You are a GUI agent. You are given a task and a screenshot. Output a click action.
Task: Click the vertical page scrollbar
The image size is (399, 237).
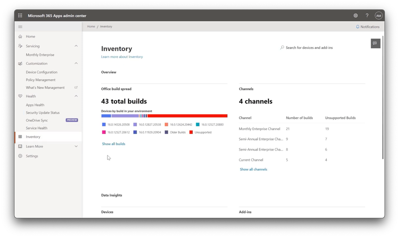(x=383, y=98)
